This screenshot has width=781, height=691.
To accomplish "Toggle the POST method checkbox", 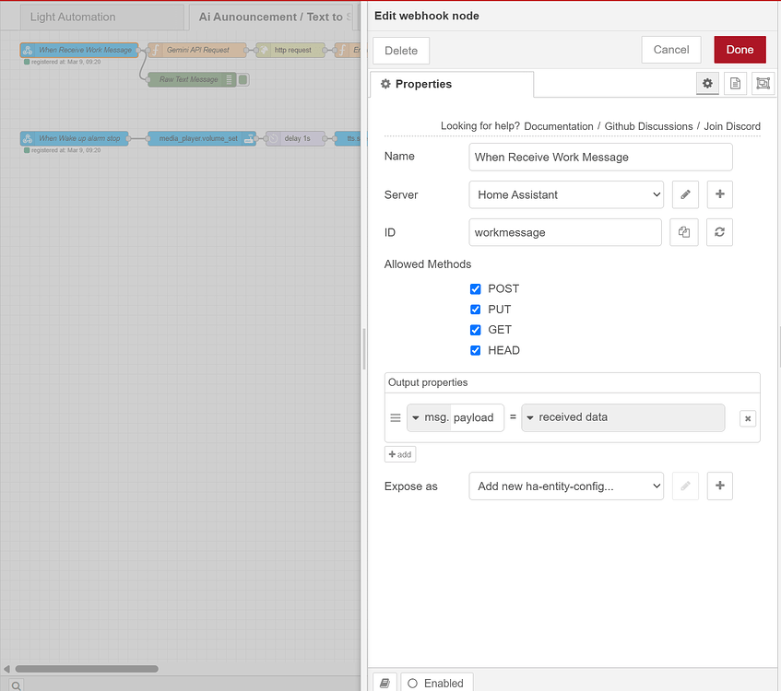I will point(476,288).
